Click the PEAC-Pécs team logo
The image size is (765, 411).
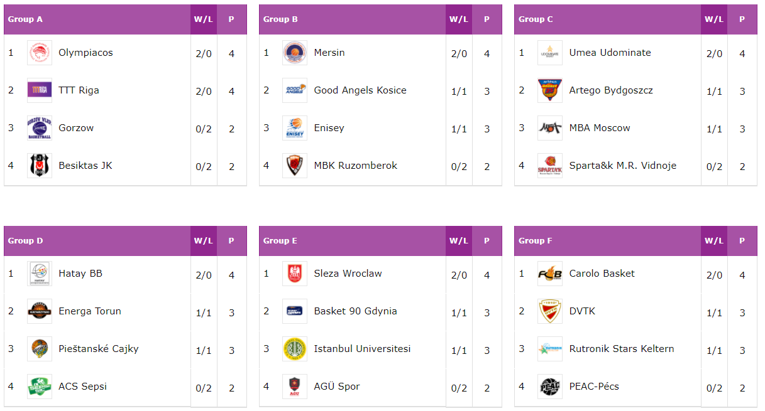tap(550, 387)
